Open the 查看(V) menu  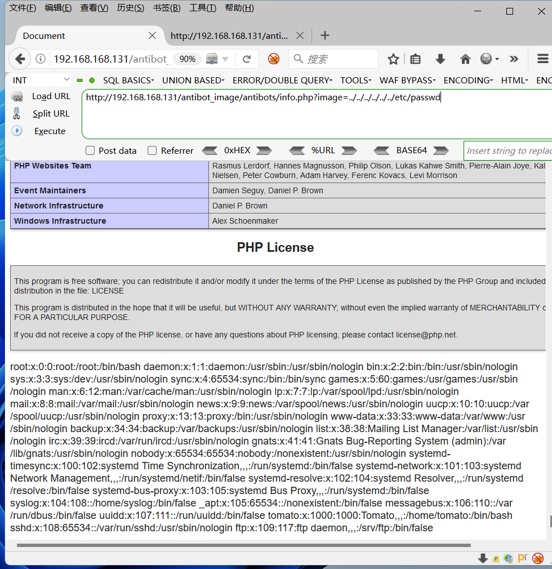(94, 8)
